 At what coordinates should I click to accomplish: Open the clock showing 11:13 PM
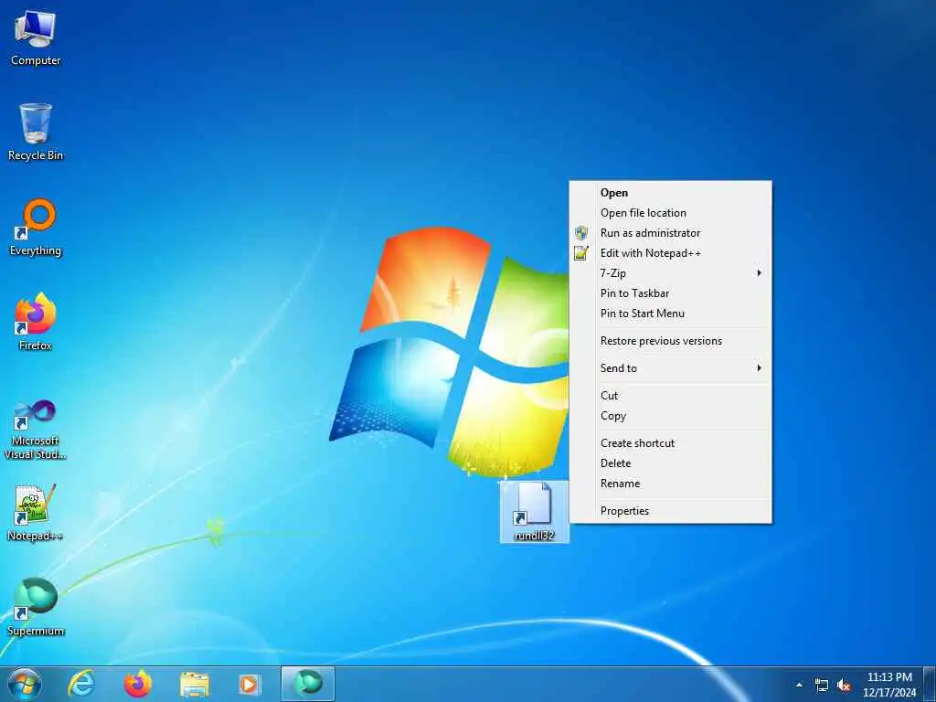(889, 685)
